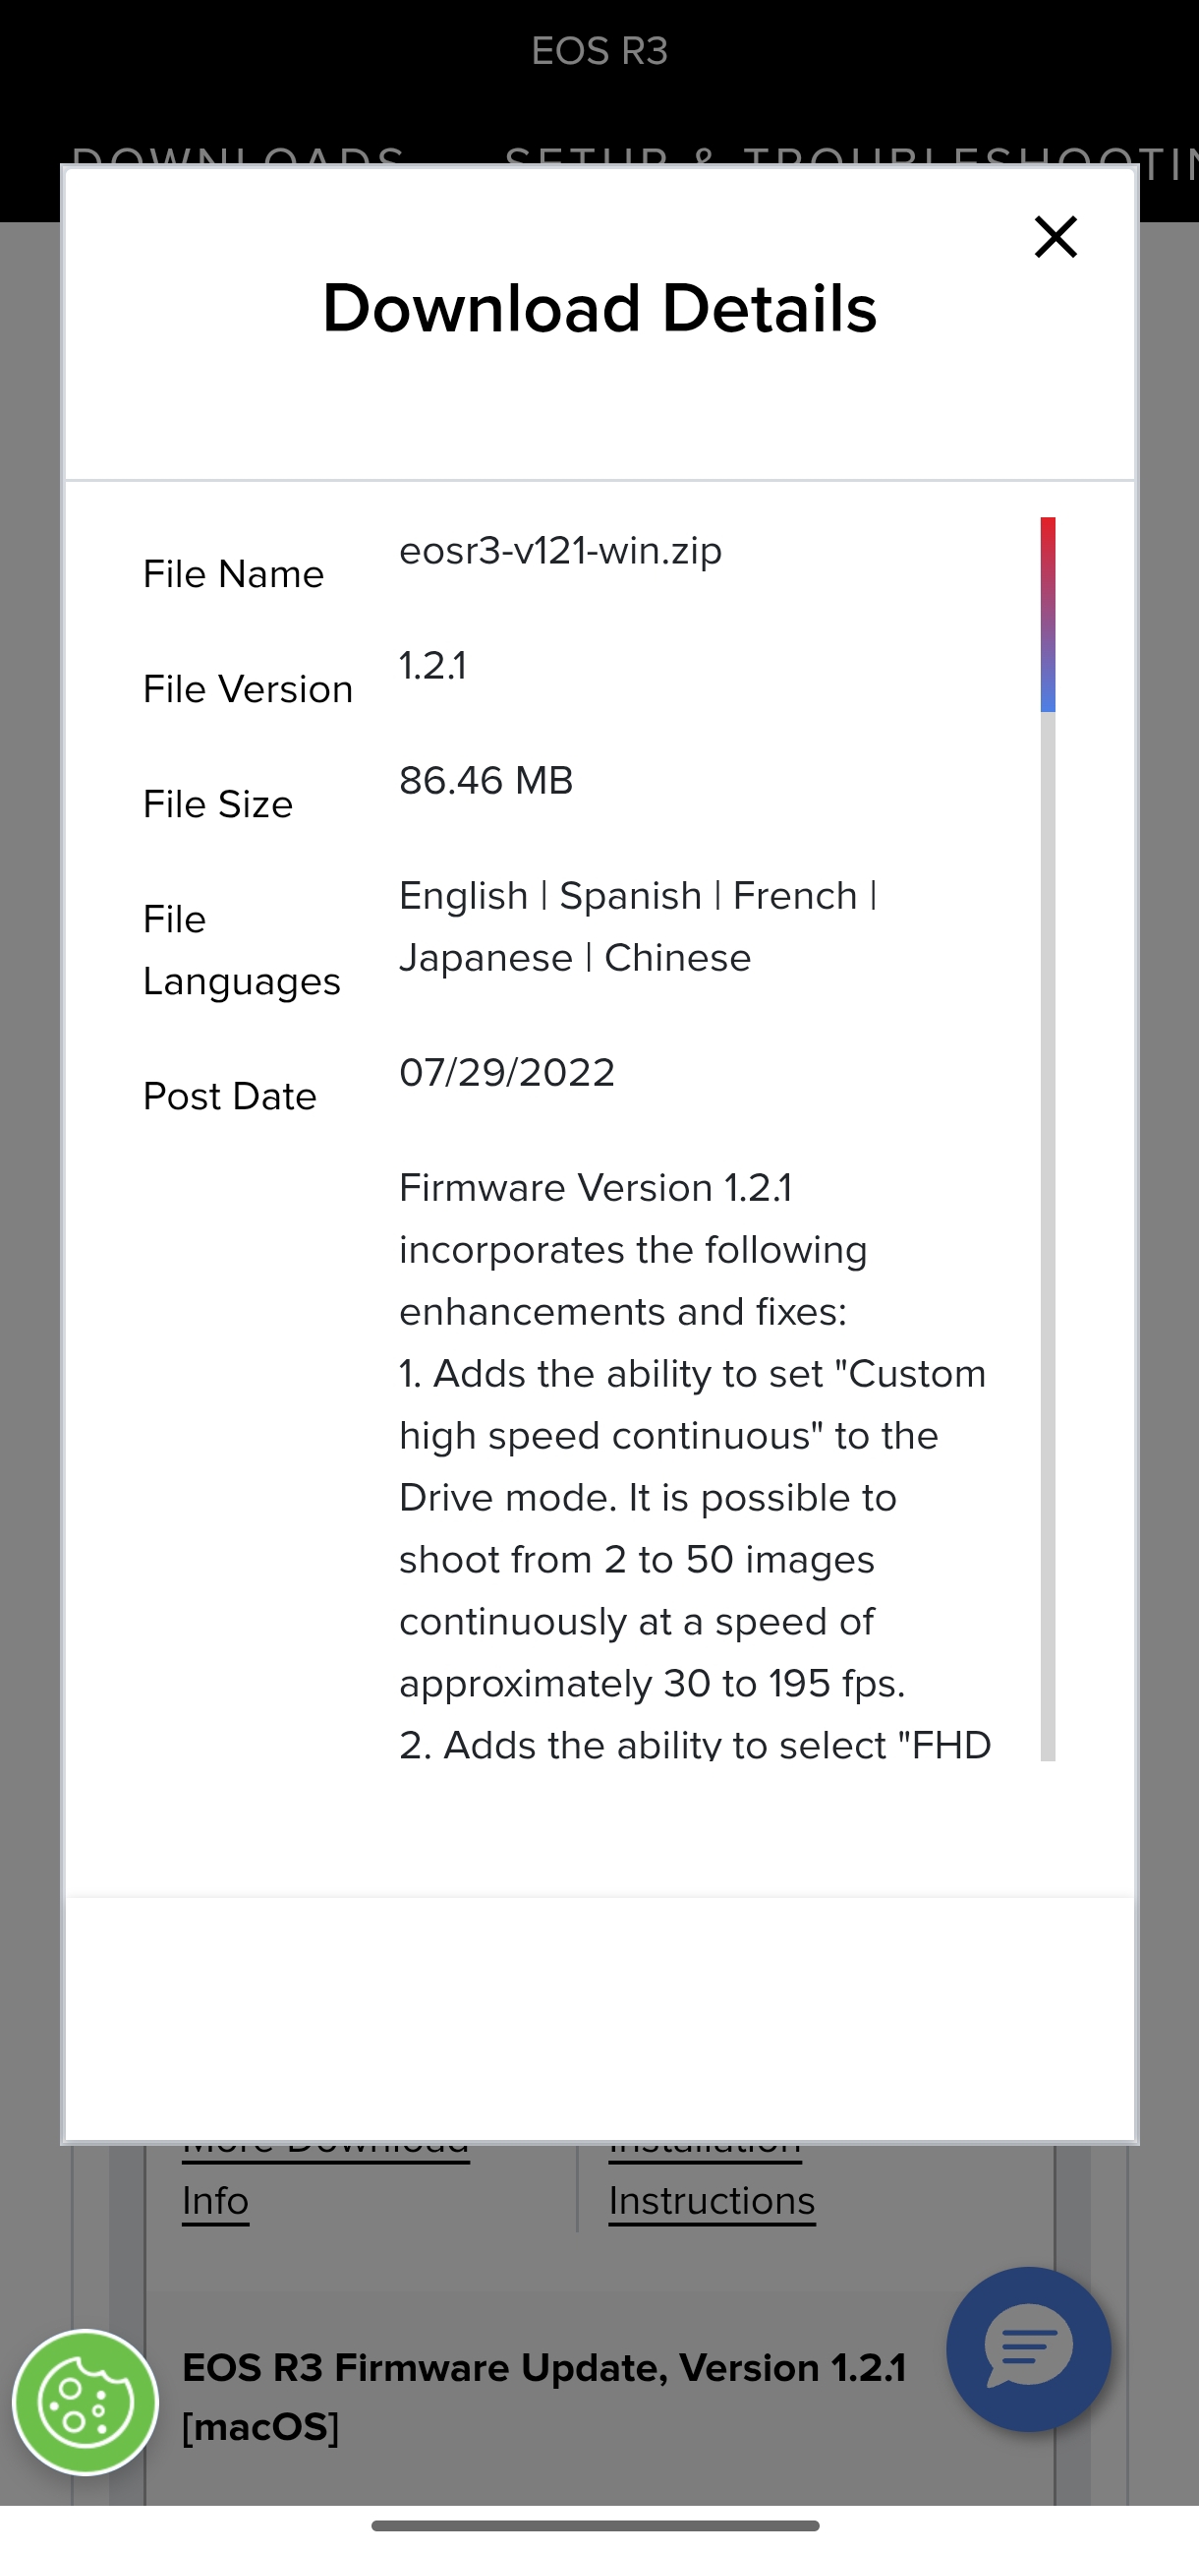Image resolution: width=1199 pixels, height=2553 pixels.
Task: Close the Download Details dialog
Action: tap(1056, 237)
